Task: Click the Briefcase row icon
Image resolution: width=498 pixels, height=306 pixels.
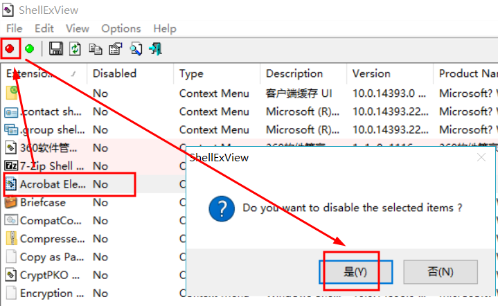Action: [x=11, y=202]
